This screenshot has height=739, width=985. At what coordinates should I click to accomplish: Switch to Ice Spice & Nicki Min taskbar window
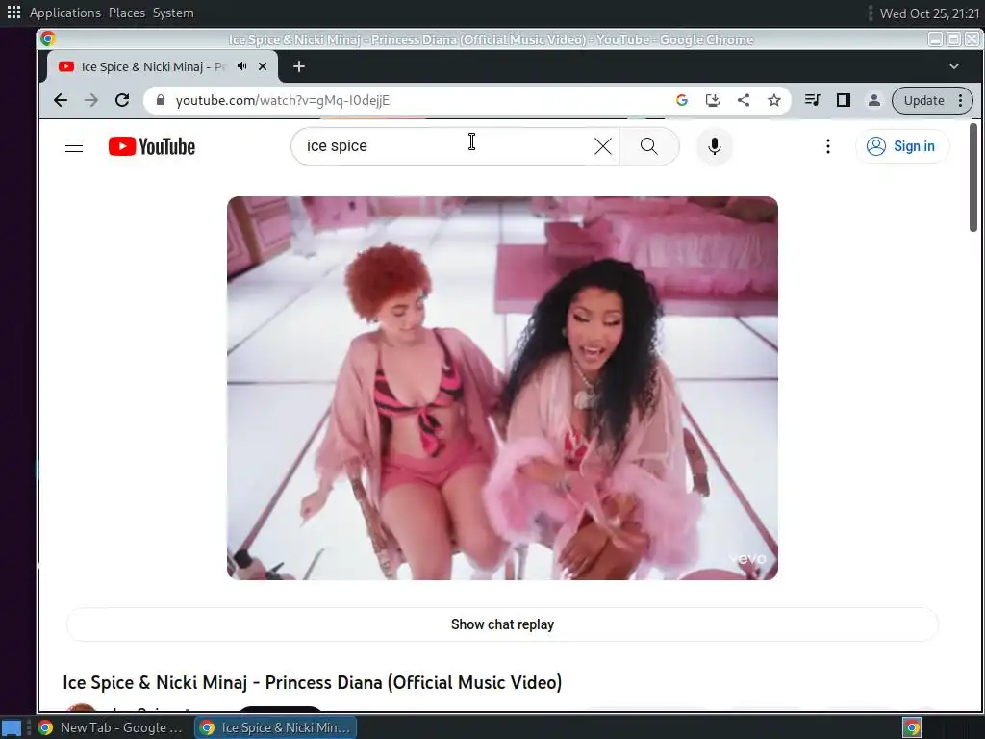[x=276, y=727]
